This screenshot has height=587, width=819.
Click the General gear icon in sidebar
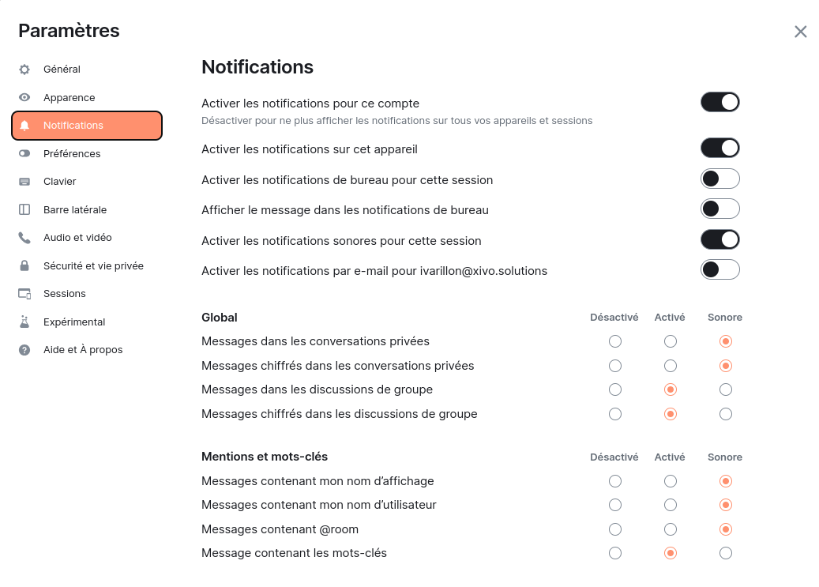[24, 70]
